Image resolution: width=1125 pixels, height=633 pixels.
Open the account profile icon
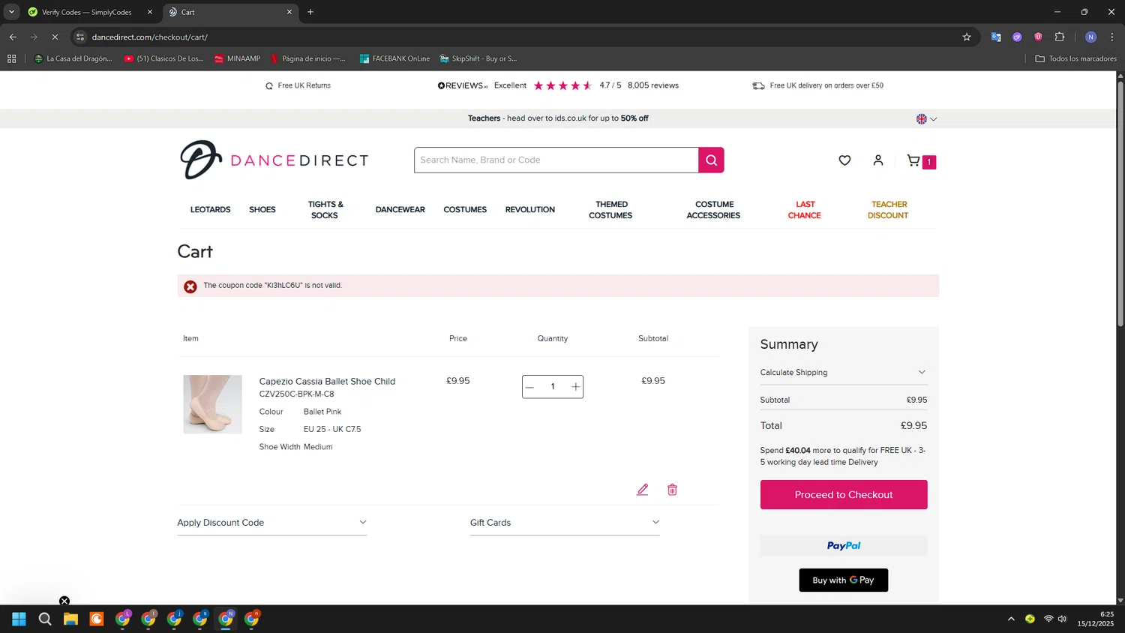click(878, 160)
